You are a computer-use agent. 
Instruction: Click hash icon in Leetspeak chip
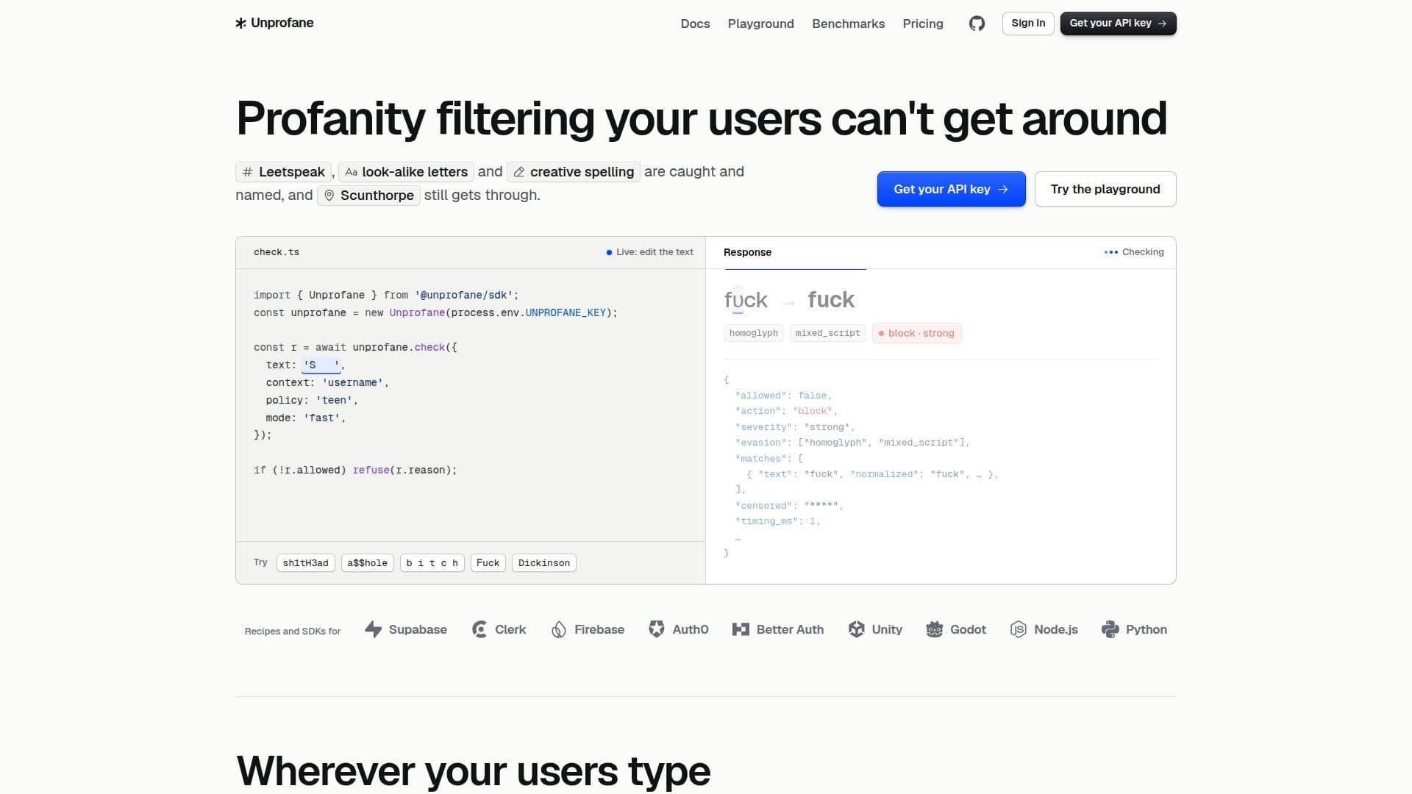(x=248, y=172)
